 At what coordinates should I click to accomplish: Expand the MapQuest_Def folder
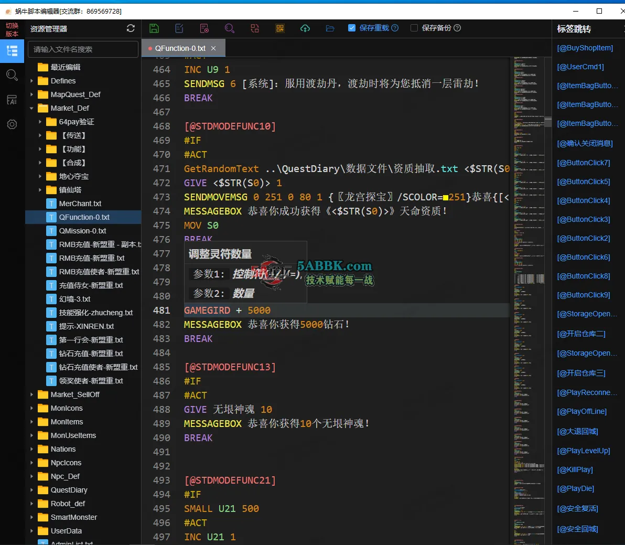(31, 94)
